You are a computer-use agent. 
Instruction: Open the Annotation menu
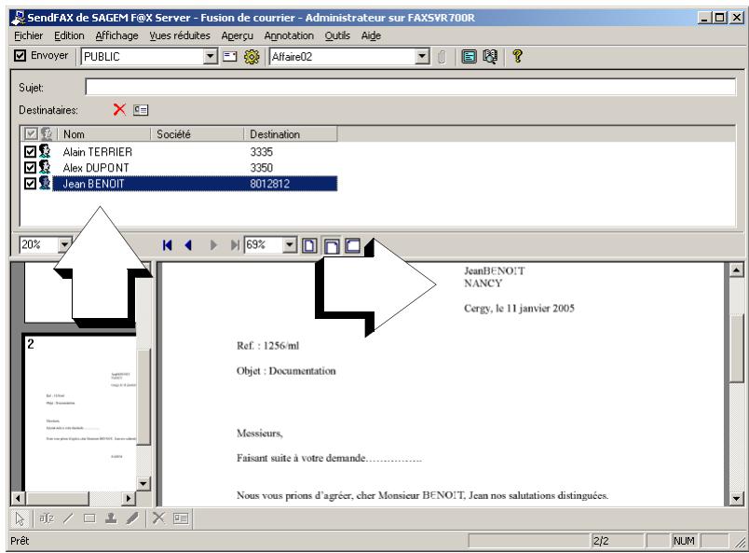[289, 35]
